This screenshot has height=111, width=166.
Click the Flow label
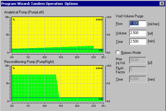click(x=119, y=24)
